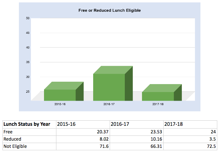Screen dimensions: 219x152
Task: Select the 2017-18 table header cell
Action: (x=190, y=124)
